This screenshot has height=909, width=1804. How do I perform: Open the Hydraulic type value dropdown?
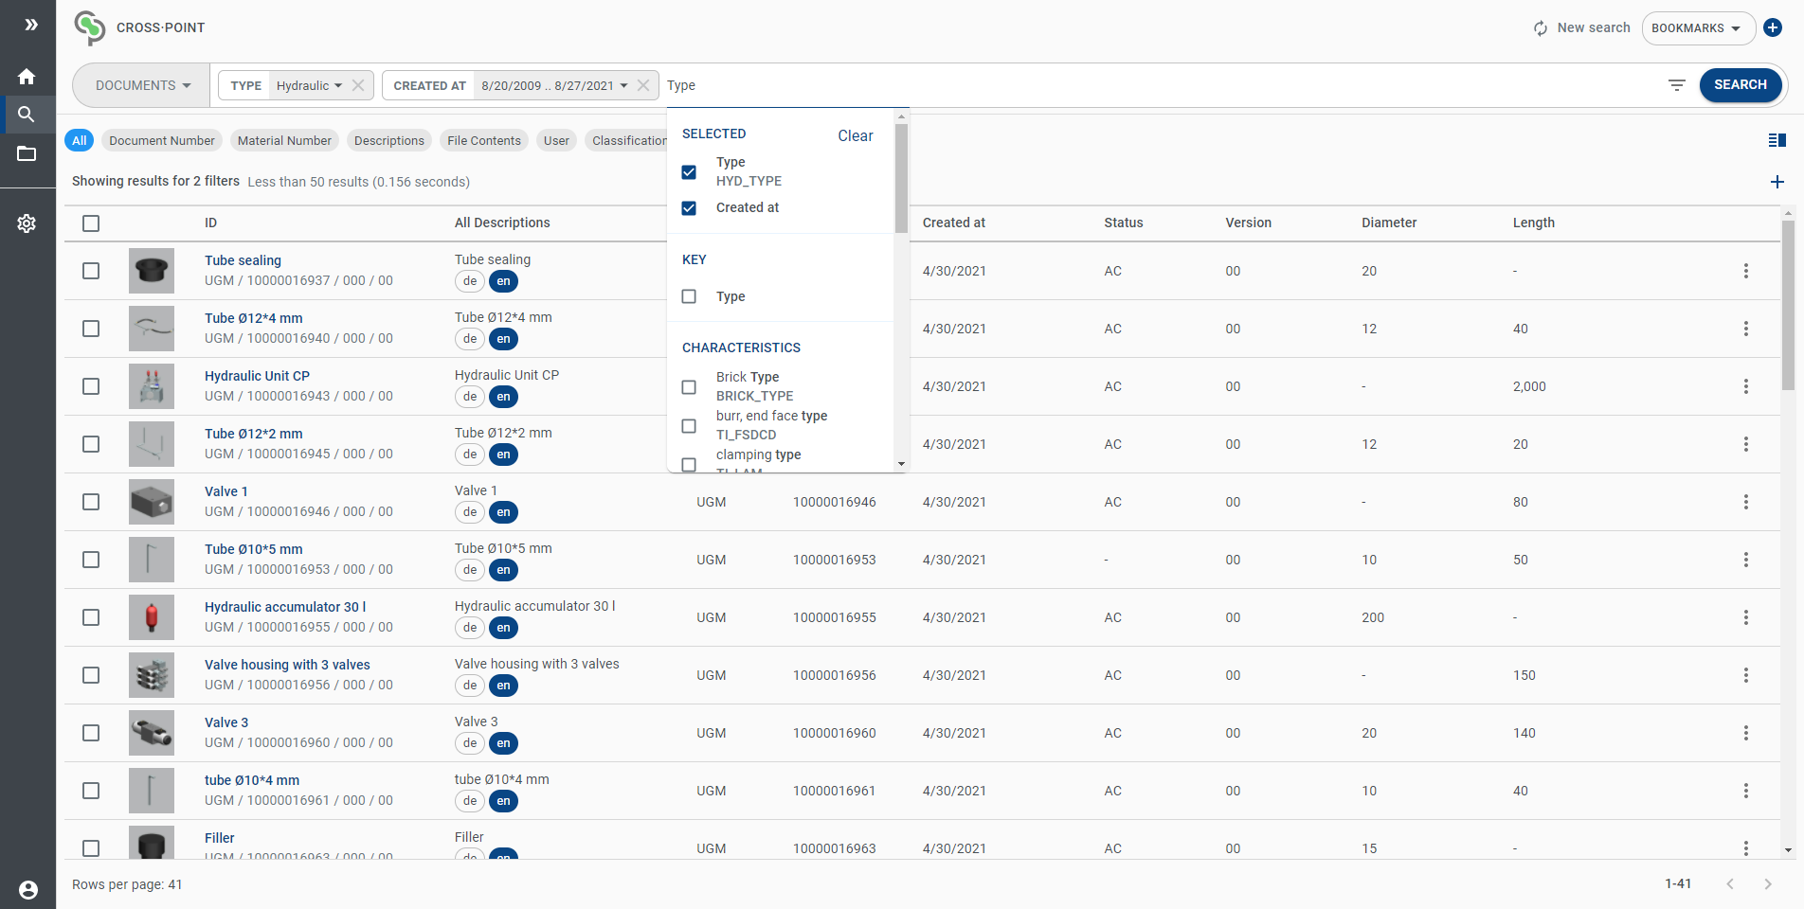pos(309,85)
